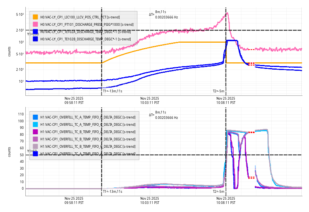Click the 09:58:11 PST tick label on bottom plot

pos(74,200)
